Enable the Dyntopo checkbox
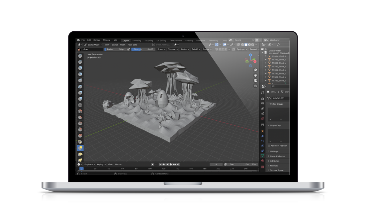 tap(234, 49)
